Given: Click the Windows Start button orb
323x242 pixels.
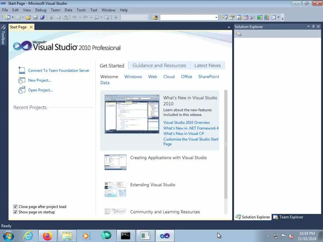Looking at the screenshot, I should pos(8,236).
